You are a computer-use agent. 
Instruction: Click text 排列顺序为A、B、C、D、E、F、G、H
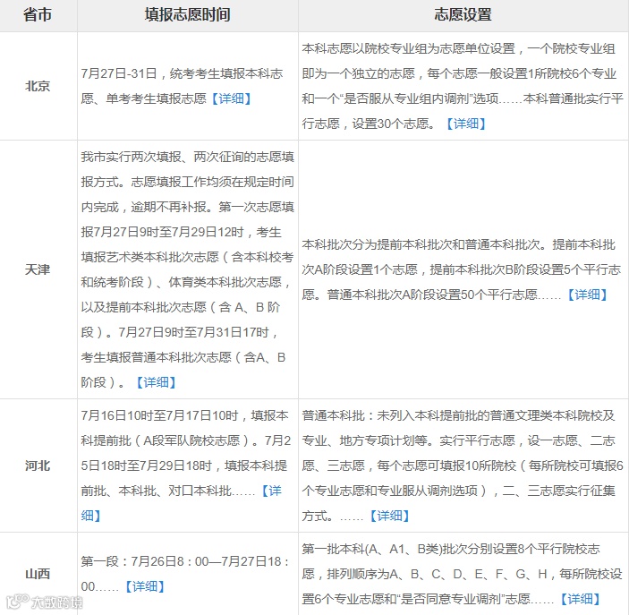[438, 574]
